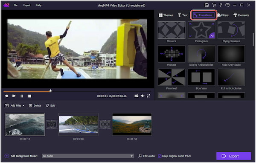
Task: Open the No Audio background music dropdown
Action: click(x=88, y=156)
